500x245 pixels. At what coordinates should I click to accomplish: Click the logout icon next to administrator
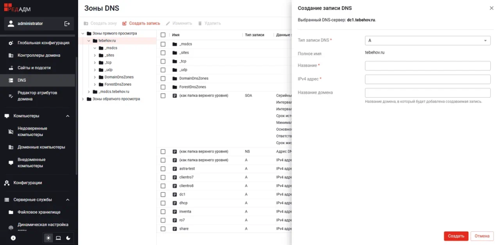coord(67,23)
